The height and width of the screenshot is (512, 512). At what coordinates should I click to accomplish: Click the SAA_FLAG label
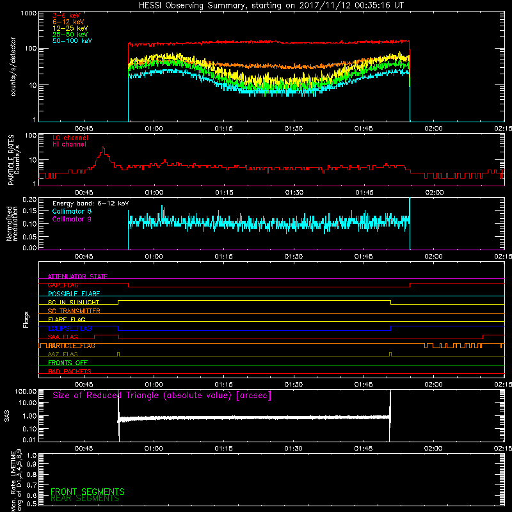click(63, 337)
